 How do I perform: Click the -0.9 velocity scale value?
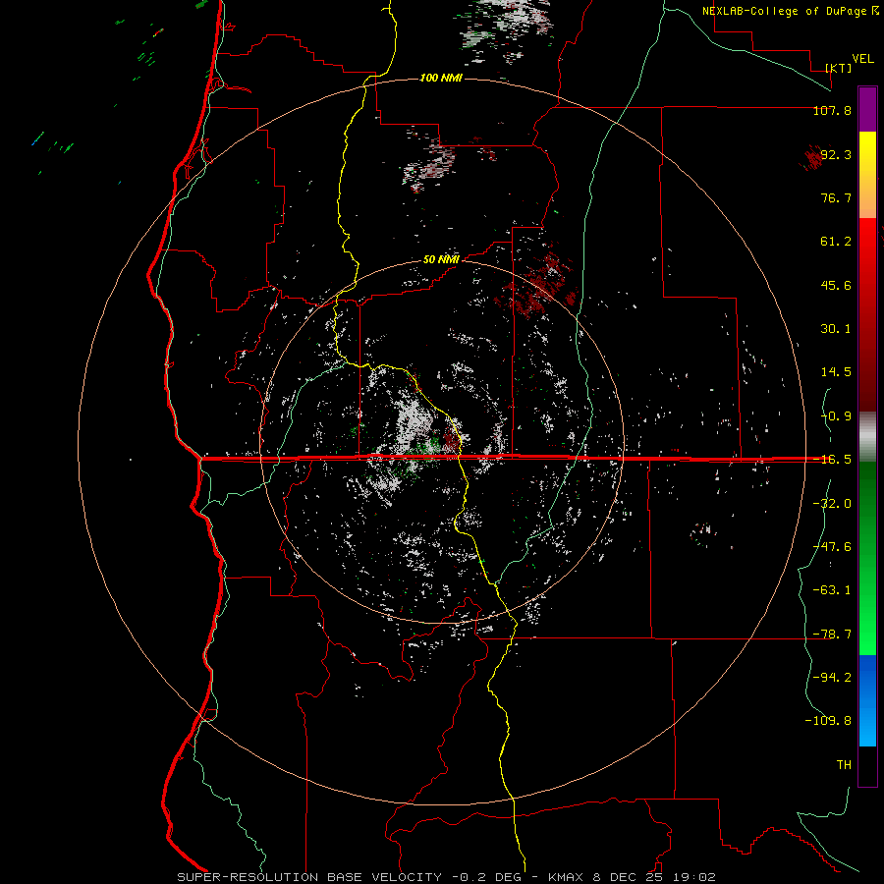(x=836, y=416)
